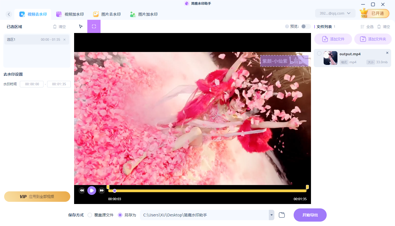Click the file name output.mp4

tap(350, 54)
